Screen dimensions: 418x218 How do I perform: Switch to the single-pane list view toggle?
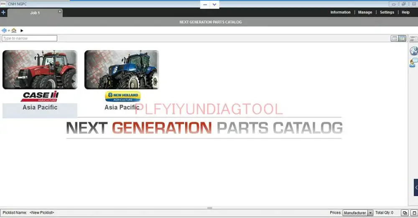[x=394, y=38]
